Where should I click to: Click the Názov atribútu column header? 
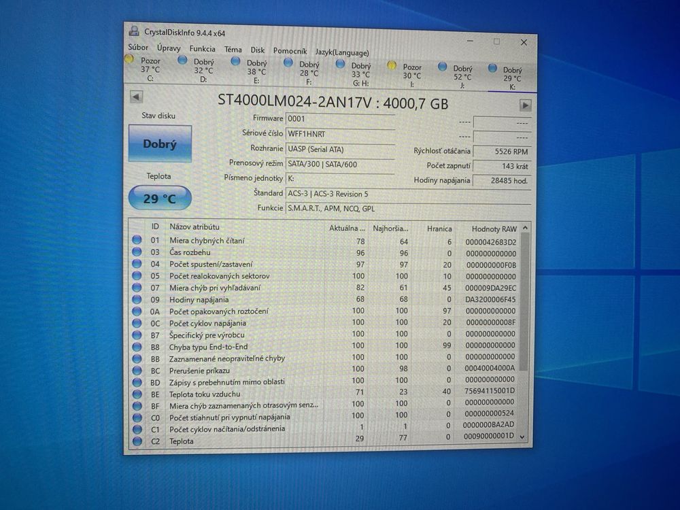click(x=245, y=227)
